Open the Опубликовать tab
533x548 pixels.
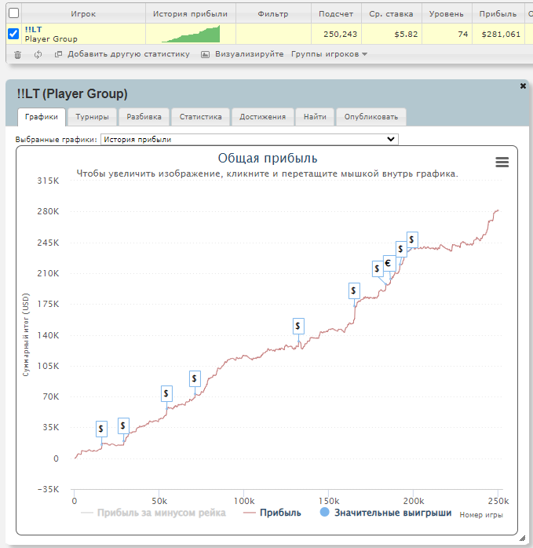point(371,117)
